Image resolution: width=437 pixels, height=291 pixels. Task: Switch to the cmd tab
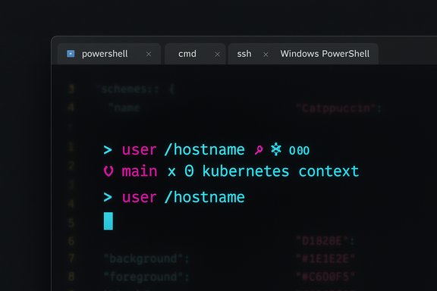[195, 54]
